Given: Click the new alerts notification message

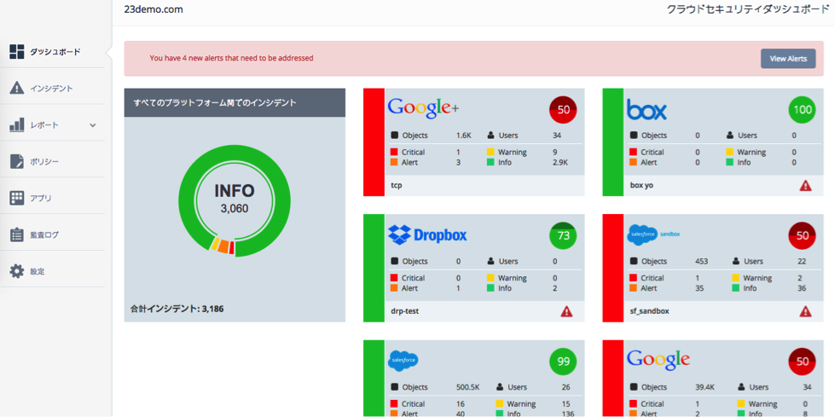Looking at the screenshot, I should tap(231, 57).
